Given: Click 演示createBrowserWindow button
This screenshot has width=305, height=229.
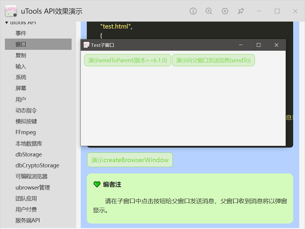Looking at the screenshot, I should tap(130, 160).
